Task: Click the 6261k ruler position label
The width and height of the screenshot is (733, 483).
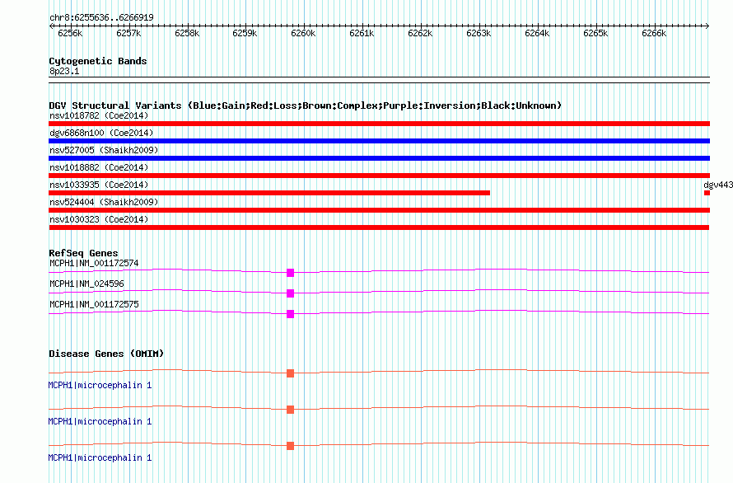Action: click(362, 33)
